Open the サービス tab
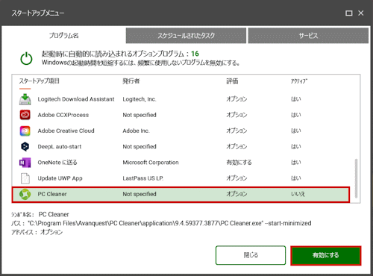The width and height of the screenshot is (373, 276). click(308, 36)
